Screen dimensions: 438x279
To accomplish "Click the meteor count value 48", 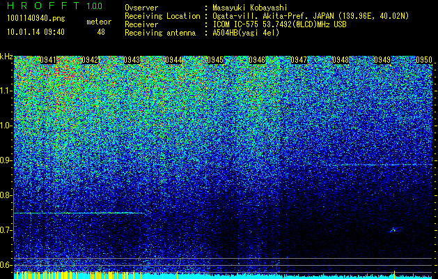I will [x=101, y=32].
